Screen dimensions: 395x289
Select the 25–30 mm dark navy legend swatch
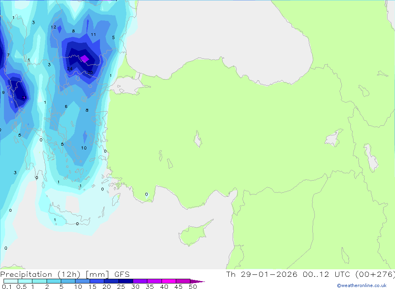[126, 281]
